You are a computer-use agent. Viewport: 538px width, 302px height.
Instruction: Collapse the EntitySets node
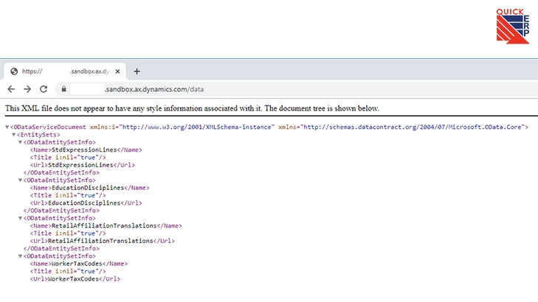click(14, 135)
